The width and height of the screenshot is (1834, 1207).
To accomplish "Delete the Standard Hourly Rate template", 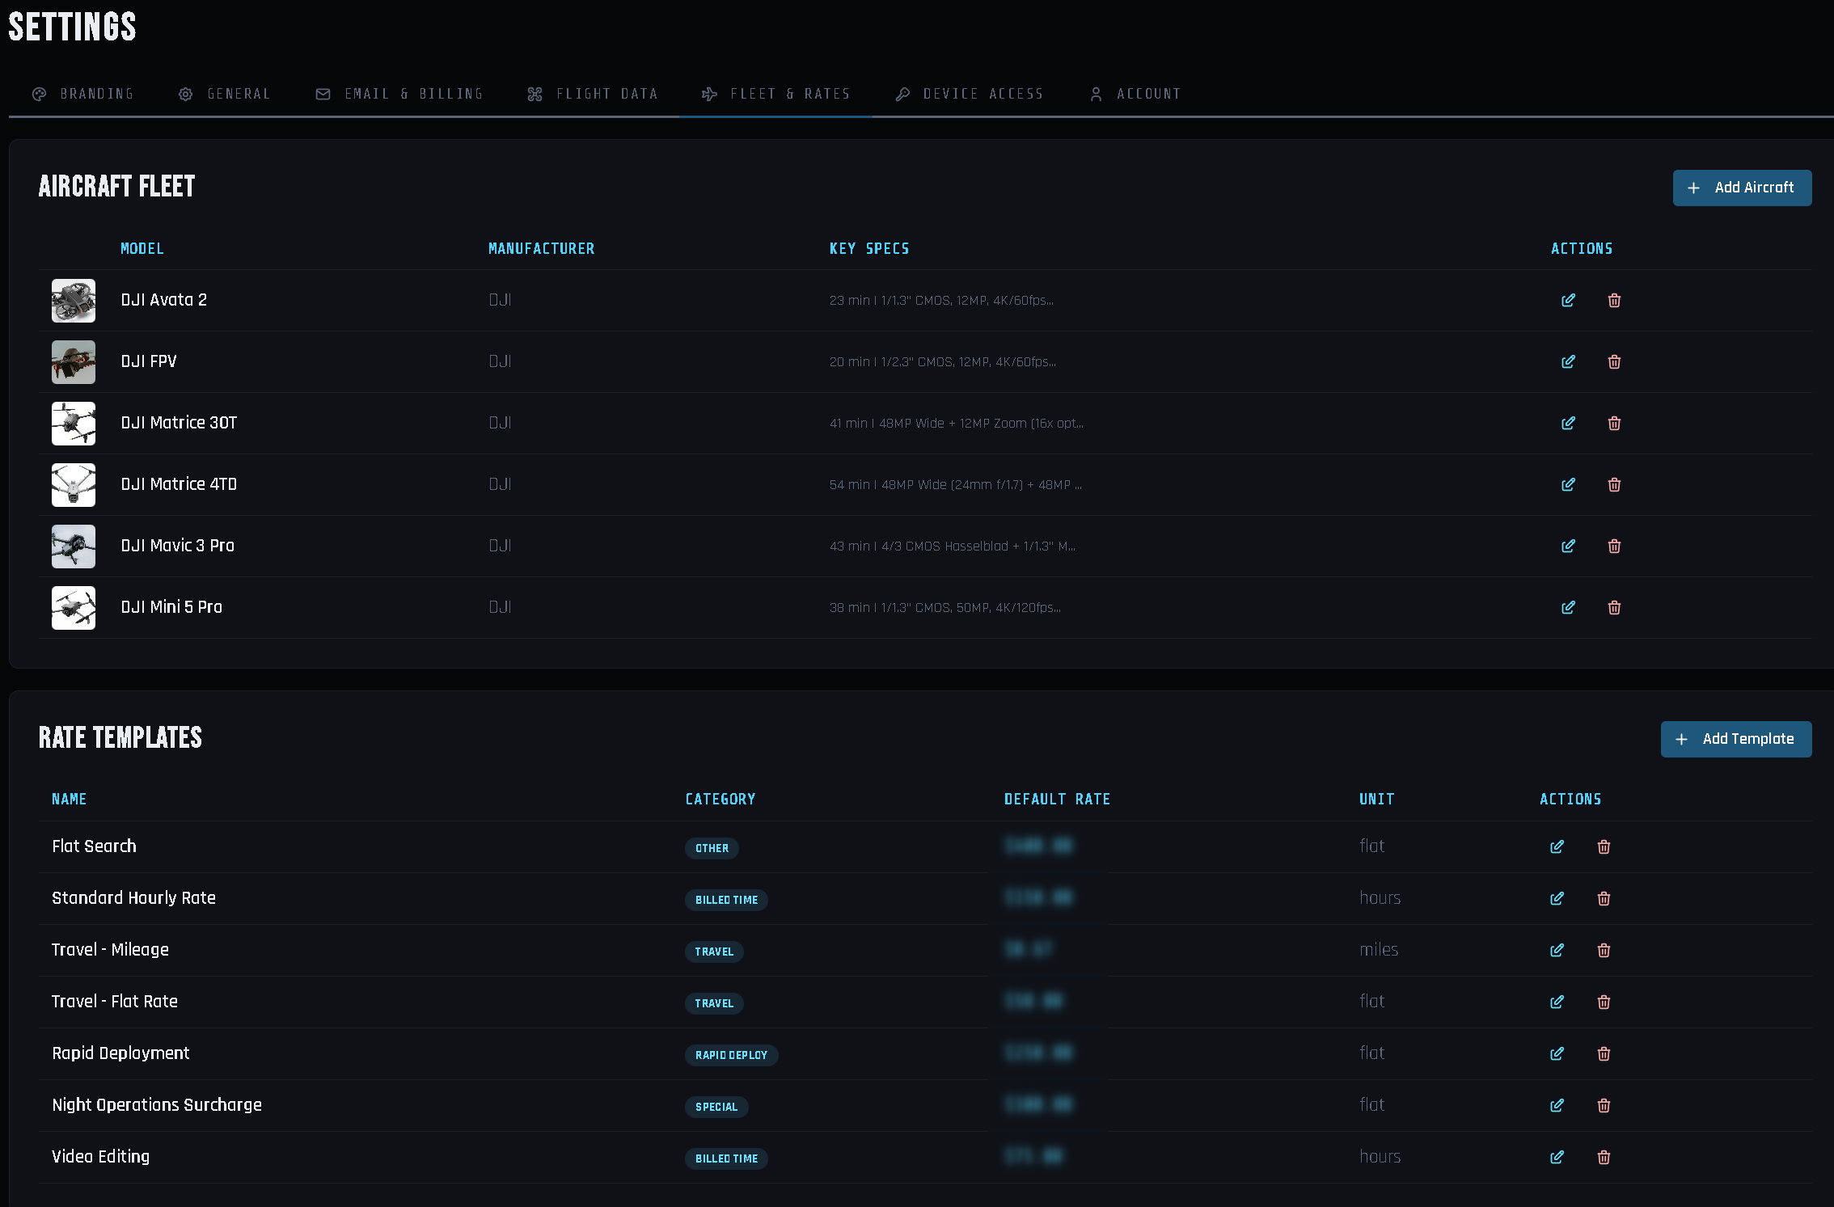I will [1604, 898].
